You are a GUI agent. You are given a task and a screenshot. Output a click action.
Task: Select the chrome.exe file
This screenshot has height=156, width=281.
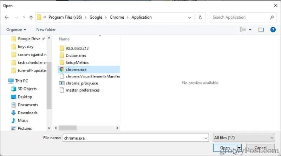[x=89, y=69]
